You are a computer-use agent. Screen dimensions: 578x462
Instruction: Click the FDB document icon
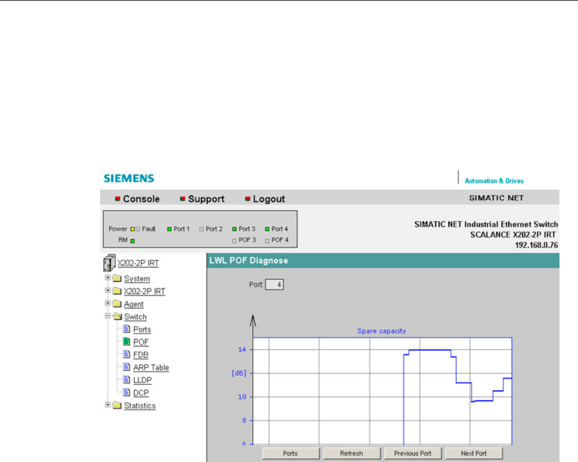pyautogui.click(x=128, y=354)
